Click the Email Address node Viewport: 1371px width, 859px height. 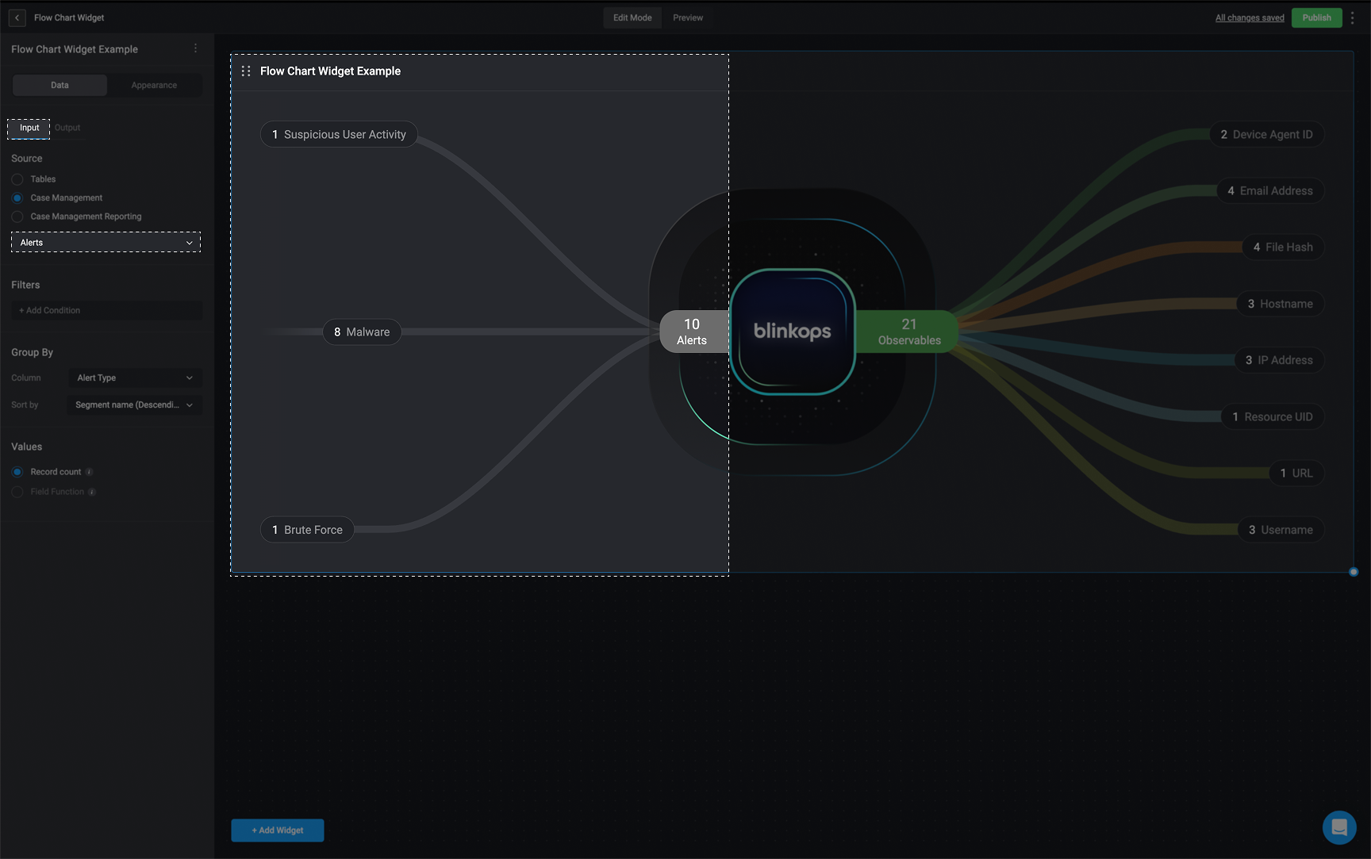point(1270,190)
